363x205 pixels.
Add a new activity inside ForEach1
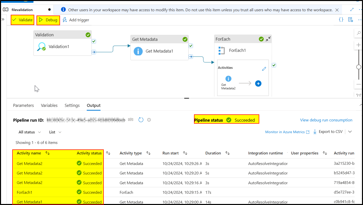(x=258, y=84)
